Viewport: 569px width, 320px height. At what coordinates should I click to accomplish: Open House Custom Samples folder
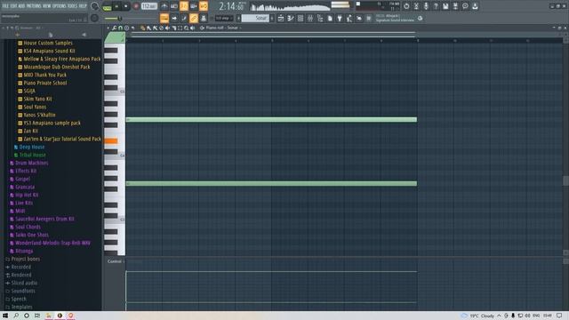pyautogui.click(x=48, y=43)
